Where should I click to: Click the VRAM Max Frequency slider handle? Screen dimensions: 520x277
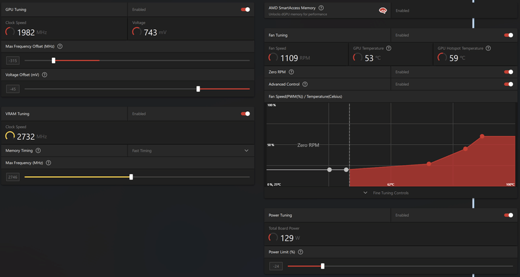pyautogui.click(x=131, y=177)
